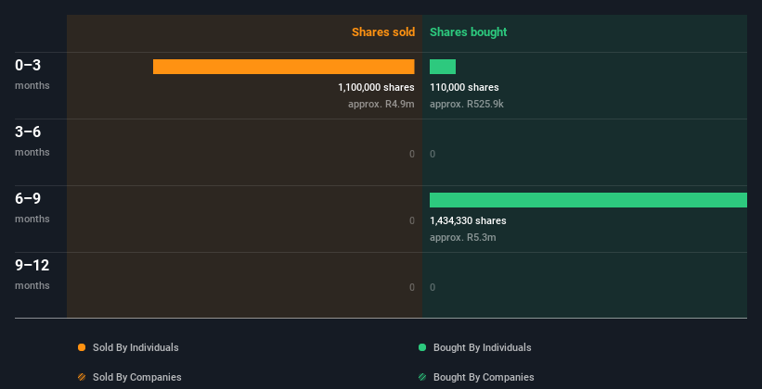The image size is (762, 389).
Task: Click the 1,100,000 shares value
Action: (x=376, y=87)
